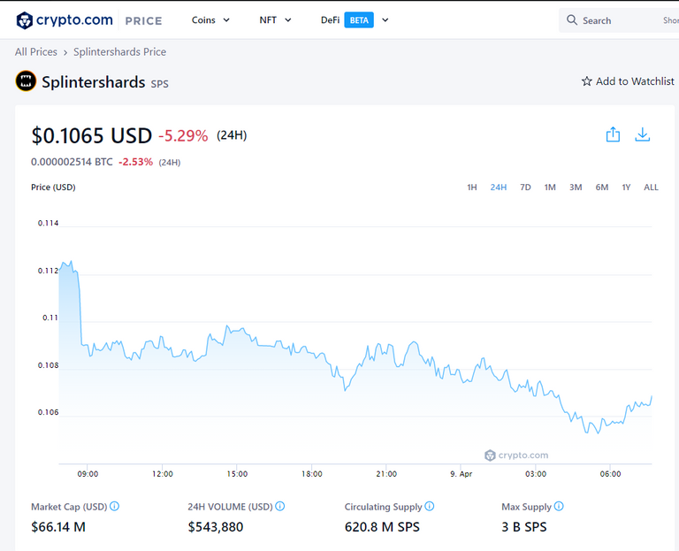The height and width of the screenshot is (551, 679).
Task: Click the Splintershards coin icon
Action: (x=26, y=81)
